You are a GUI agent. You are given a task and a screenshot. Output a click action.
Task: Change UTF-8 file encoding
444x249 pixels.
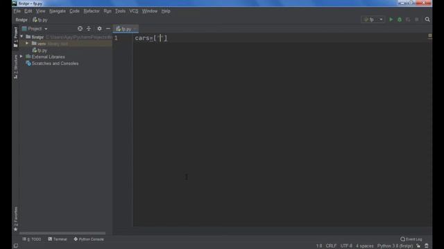346,246
